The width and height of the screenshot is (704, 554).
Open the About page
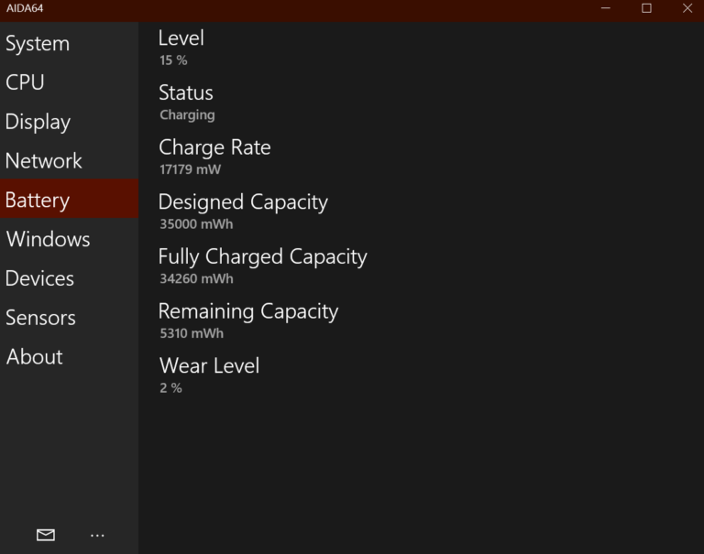pos(69,356)
